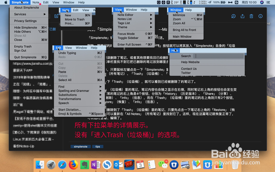Click the Siri icon in menu bar
This screenshot has height=172, width=275.
click(262, 2)
